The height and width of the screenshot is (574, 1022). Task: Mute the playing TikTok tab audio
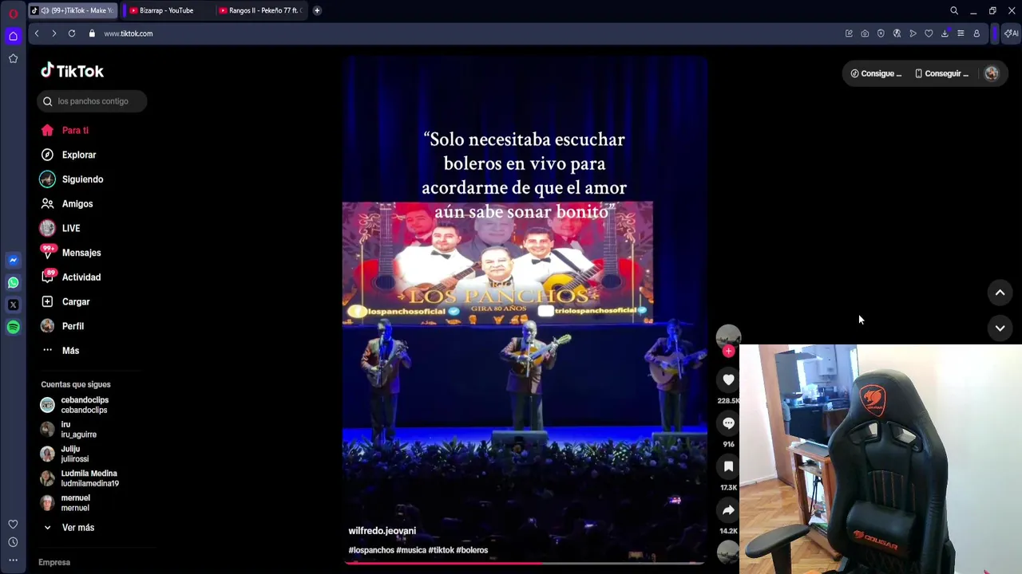coord(44,10)
